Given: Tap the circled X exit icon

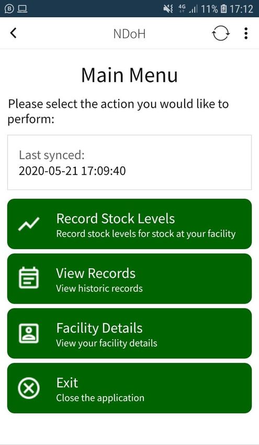Looking at the screenshot, I should (29, 388).
